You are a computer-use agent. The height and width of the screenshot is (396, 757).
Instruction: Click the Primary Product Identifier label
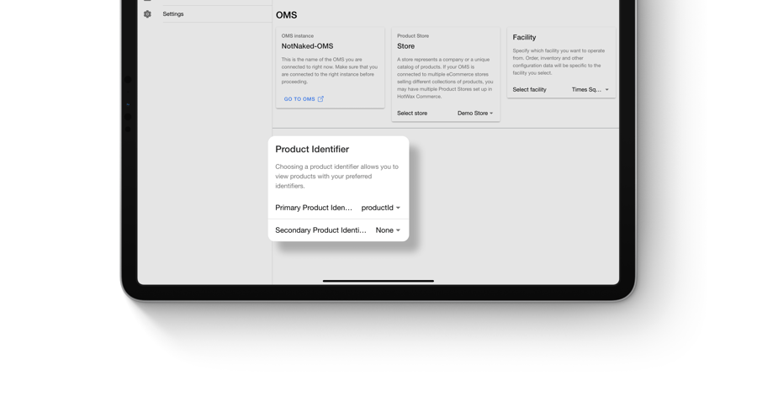click(314, 208)
